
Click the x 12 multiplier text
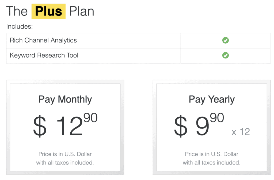[x=241, y=132]
